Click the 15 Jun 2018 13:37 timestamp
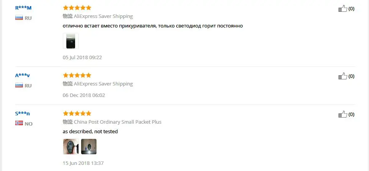 coord(83,163)
